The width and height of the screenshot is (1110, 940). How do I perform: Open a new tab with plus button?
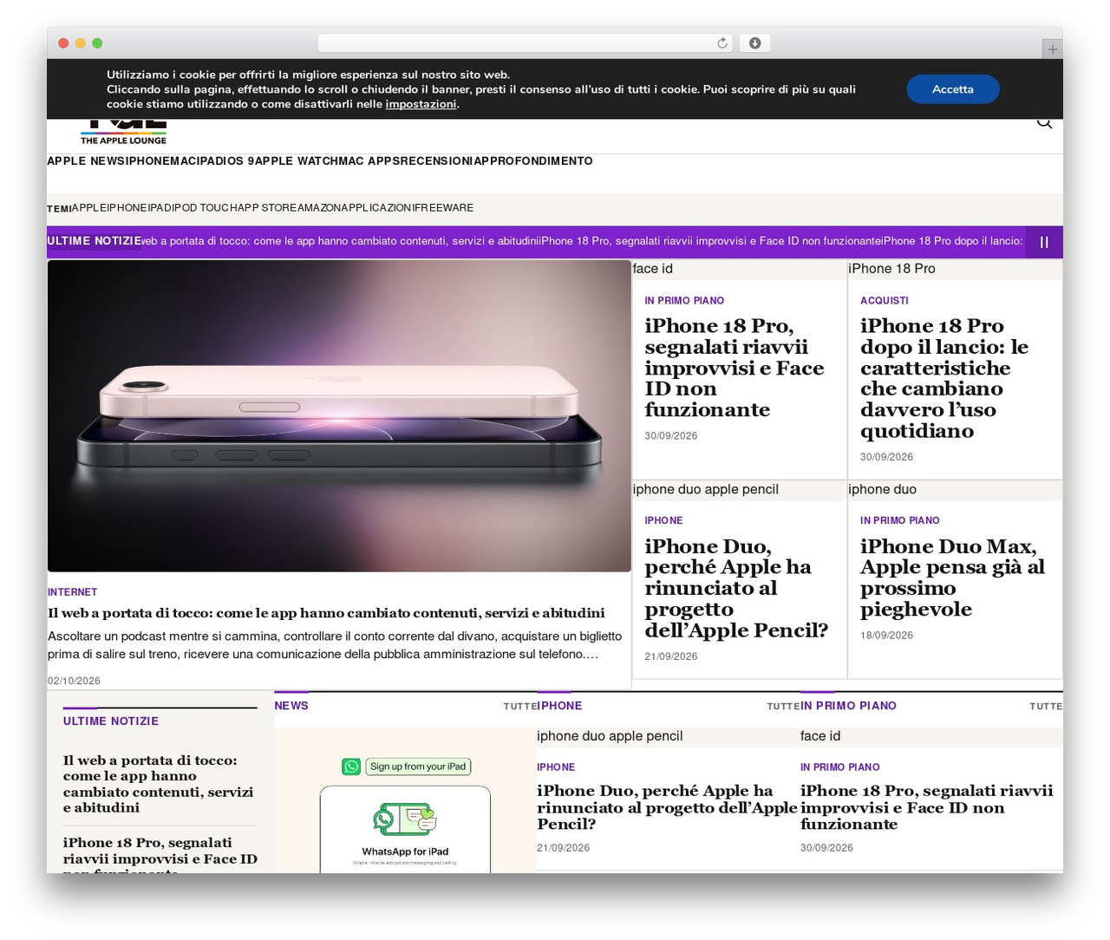1052,49
